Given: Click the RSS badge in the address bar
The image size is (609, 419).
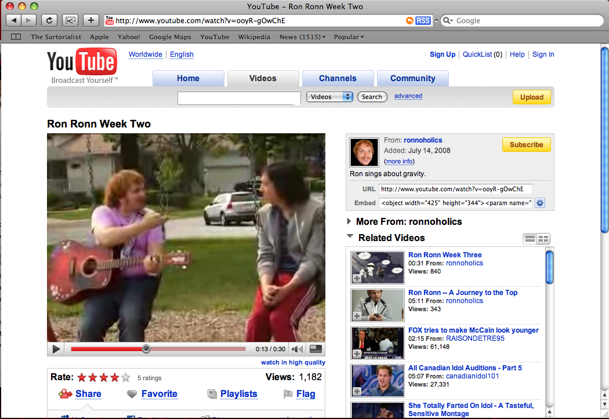Looking at the screenshot, I should click(423, 20).
